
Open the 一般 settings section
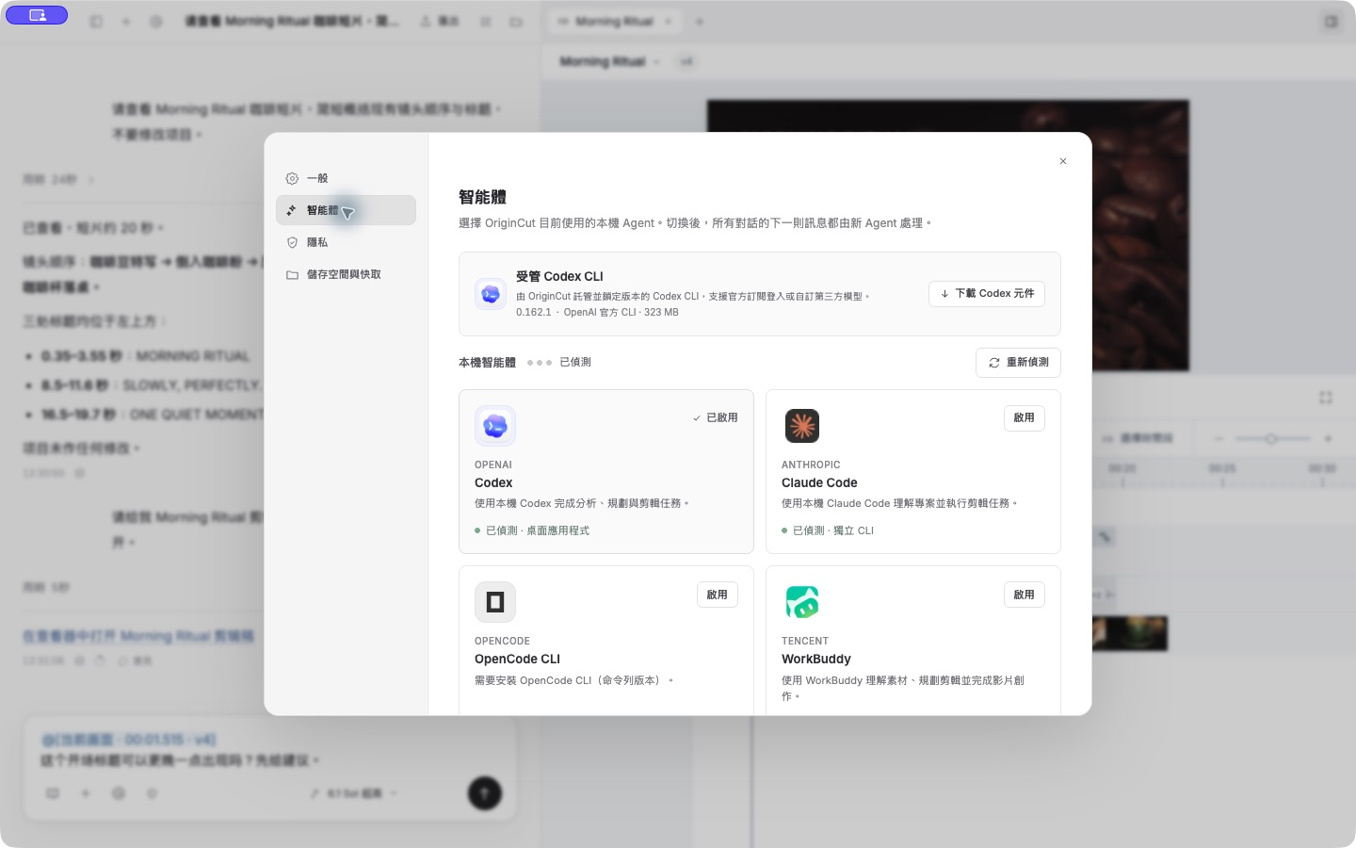[x=346, y=178]
